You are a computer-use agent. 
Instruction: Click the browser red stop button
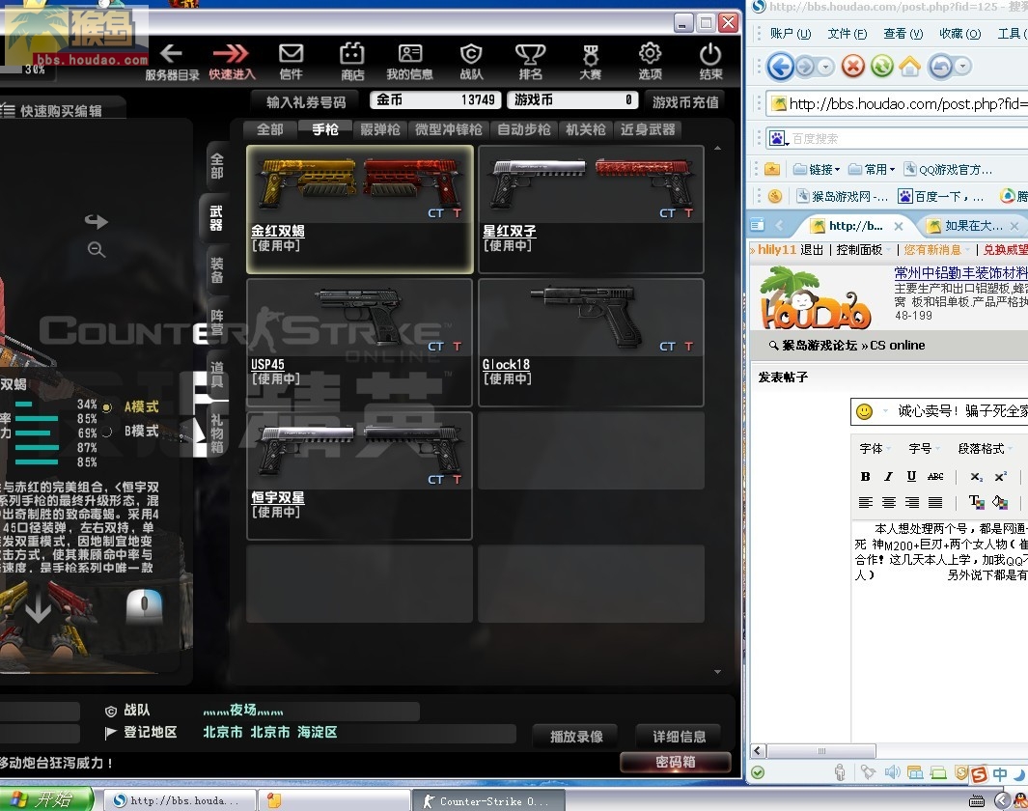pyautogui.click(x=853, y=67)
